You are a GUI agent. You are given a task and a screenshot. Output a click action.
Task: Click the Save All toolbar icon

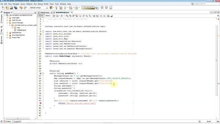tap(15, 8)
